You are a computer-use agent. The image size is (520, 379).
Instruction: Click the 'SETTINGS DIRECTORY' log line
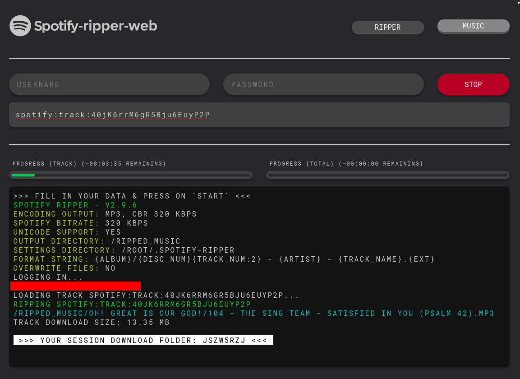coord(124,250)
